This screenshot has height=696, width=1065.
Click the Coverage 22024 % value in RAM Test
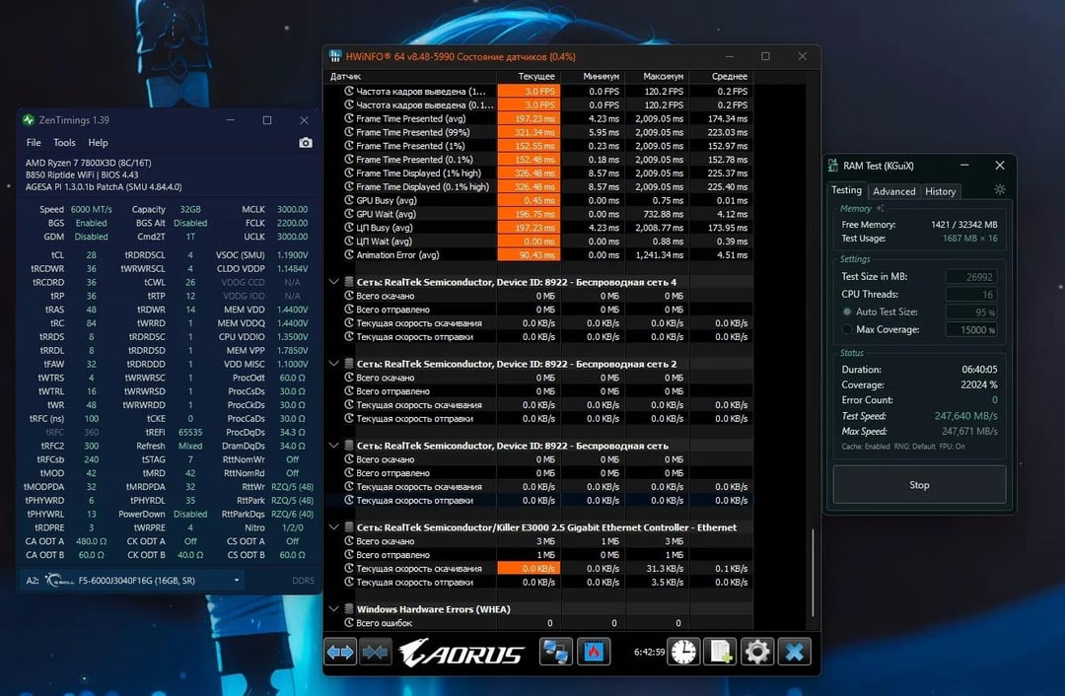[979, 384]
